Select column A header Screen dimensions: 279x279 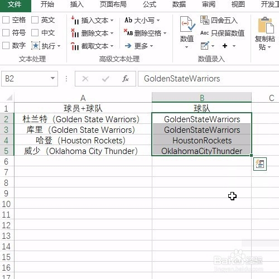tap(83, 98)
